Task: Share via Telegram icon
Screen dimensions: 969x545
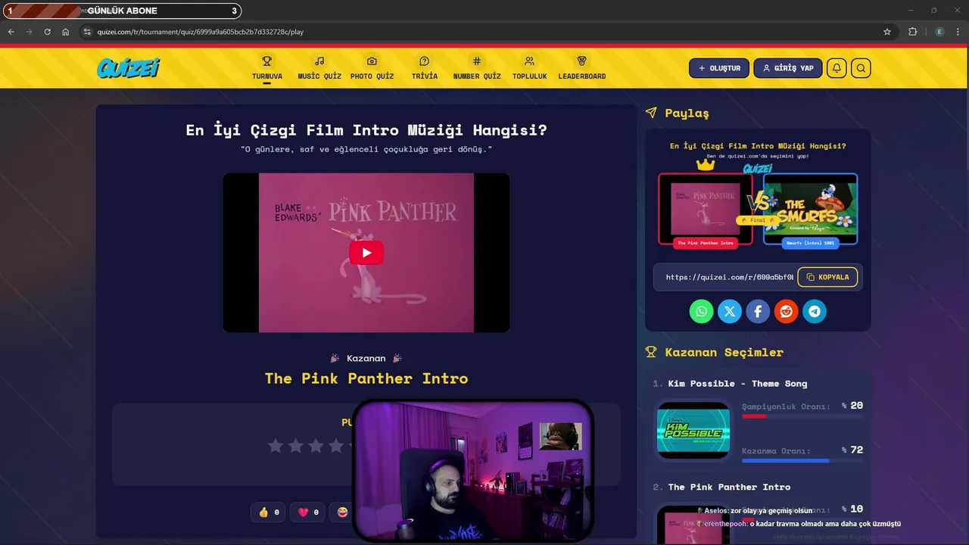Action: tap(815, 311)
